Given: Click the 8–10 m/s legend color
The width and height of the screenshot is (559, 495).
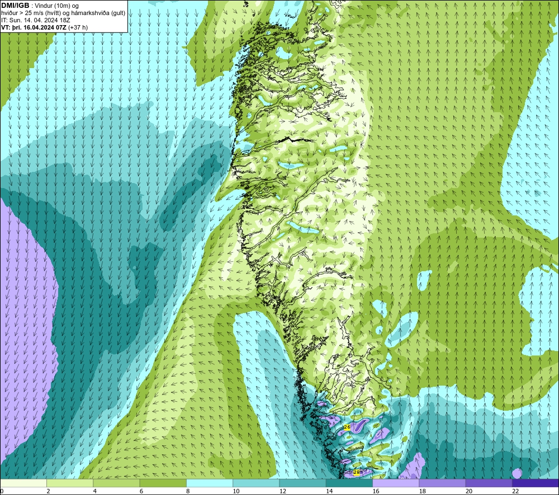Looking at the screenshot, I should click(x=210, y=483).
